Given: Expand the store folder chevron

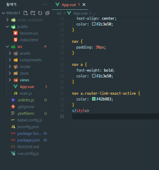Looking at the screenshot, I should (x=10, y=73).
